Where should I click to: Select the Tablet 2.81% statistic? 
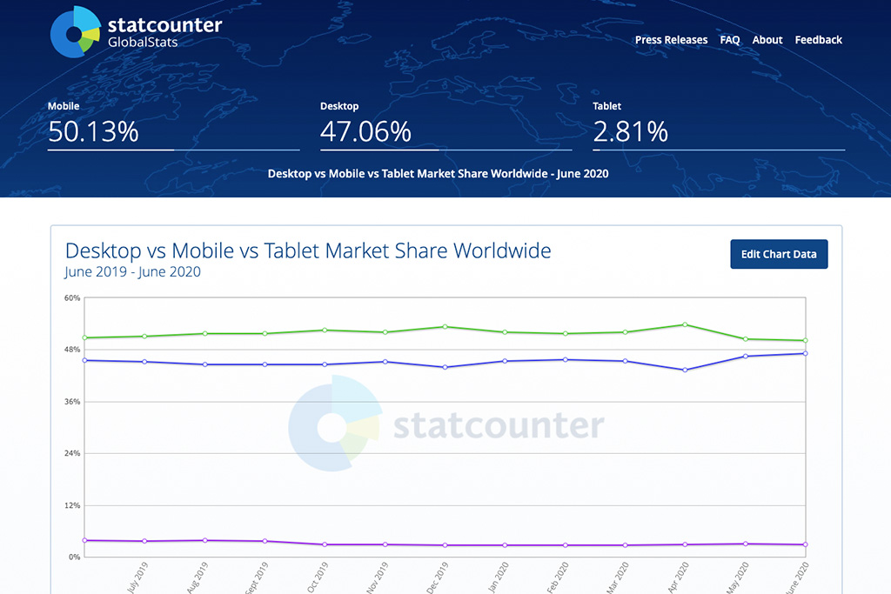click(x=631, y=131)
